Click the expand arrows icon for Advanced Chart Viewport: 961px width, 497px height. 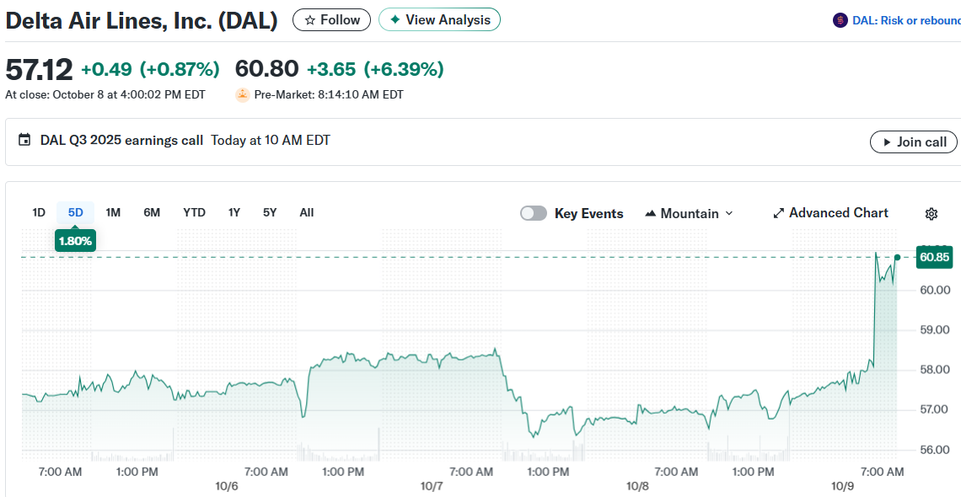coord(779,213)
